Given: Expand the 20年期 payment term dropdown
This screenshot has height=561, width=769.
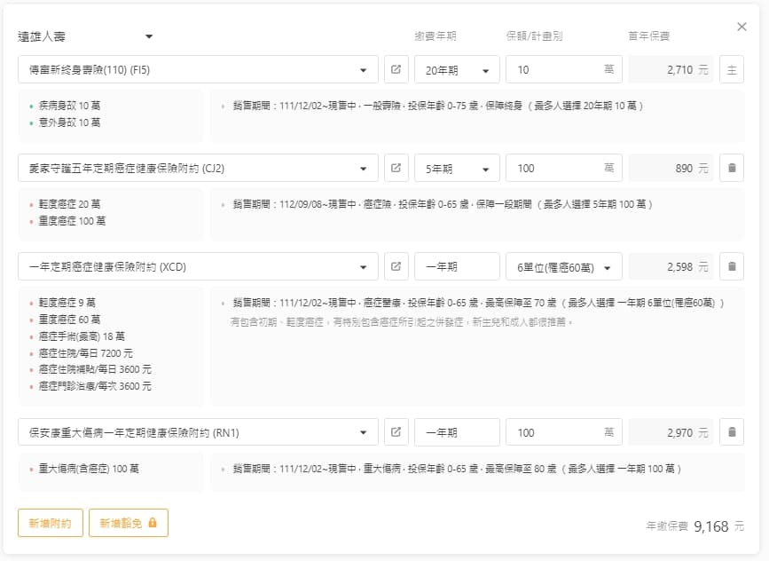Looking at the screenshot, I should click(456, 70).
